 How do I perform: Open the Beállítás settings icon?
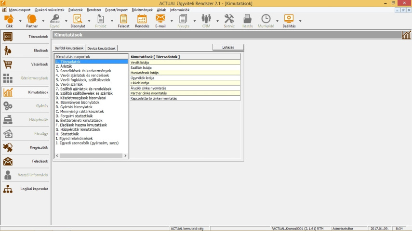[289, 19]
